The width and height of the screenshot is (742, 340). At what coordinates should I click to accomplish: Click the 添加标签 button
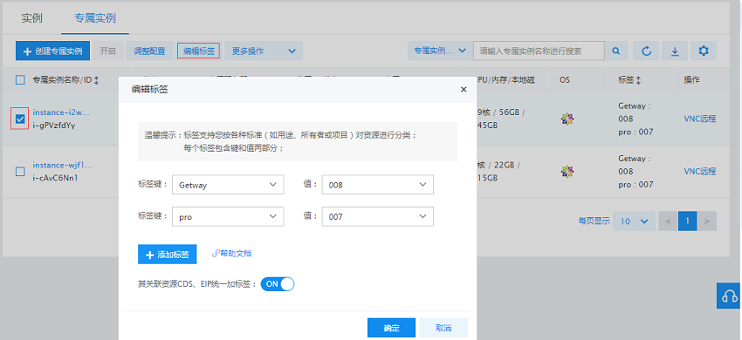167,255
